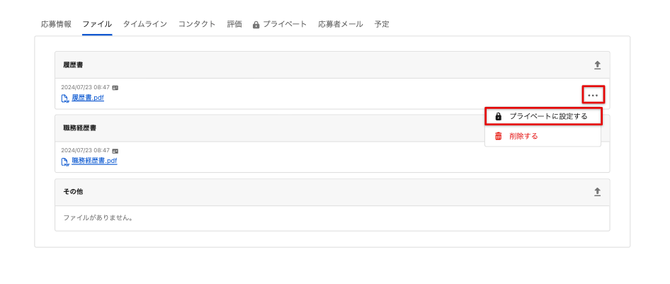This screenshot has height=284, width=670.
Task: Switch to the タイムライン tab
Action: [x=145, y=24]
